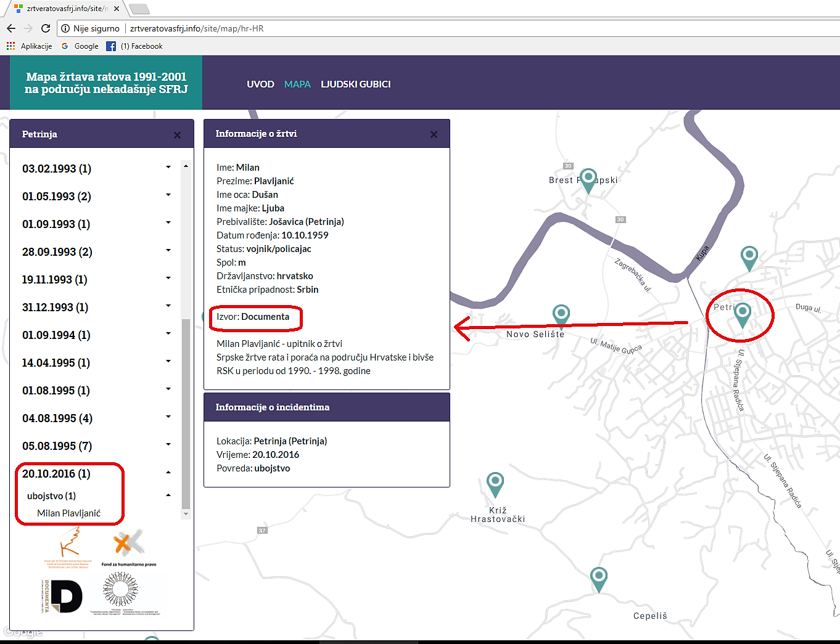Go back using browser back arrow
The width and height of the screenshot is (840, 644).
point(11,28)
